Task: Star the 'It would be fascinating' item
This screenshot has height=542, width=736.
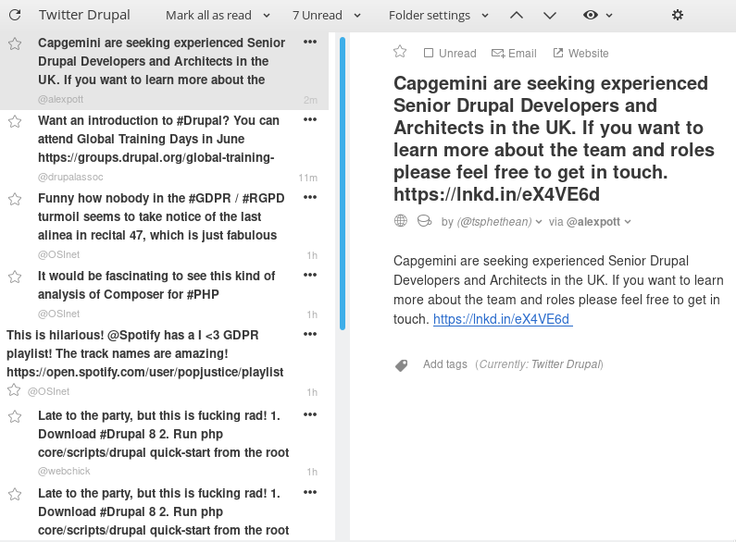Action: pos(15,277)
